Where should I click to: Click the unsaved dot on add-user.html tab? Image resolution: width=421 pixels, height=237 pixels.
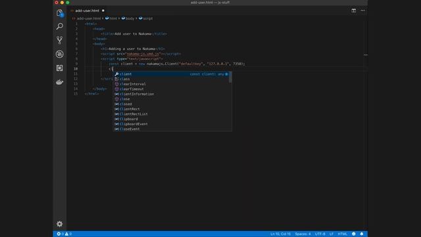tap(103, 11)
